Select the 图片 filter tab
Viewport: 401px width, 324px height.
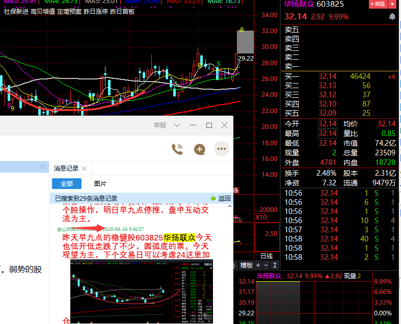100,183
